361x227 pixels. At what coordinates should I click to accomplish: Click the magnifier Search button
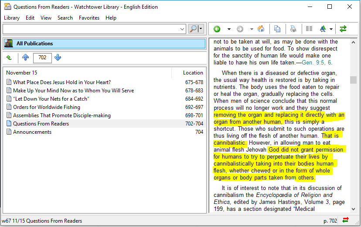193,29
